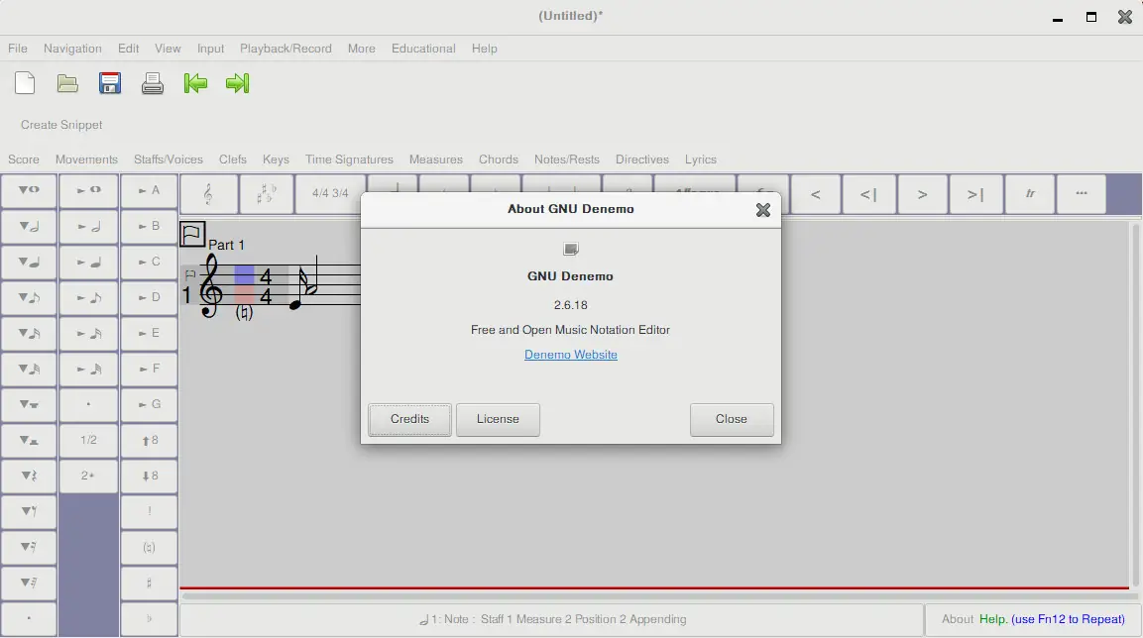Open the Time Signatures object menu

(349, 159)
